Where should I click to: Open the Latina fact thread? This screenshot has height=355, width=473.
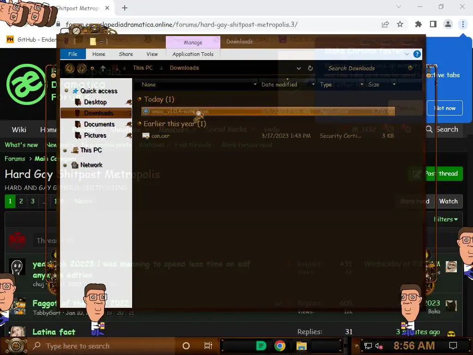tap(54, 332)
